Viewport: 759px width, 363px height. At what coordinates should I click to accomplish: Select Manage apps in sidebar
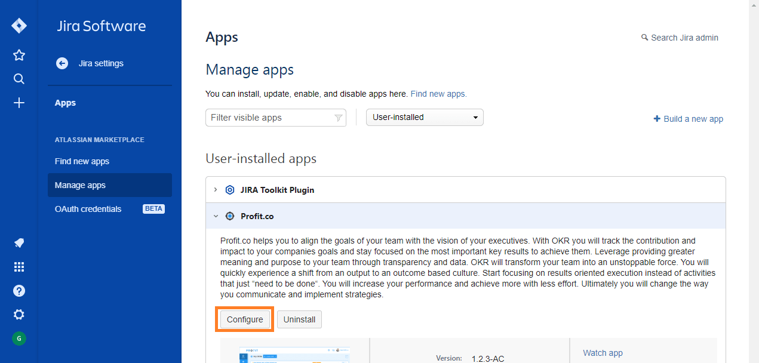click(110, 185)
